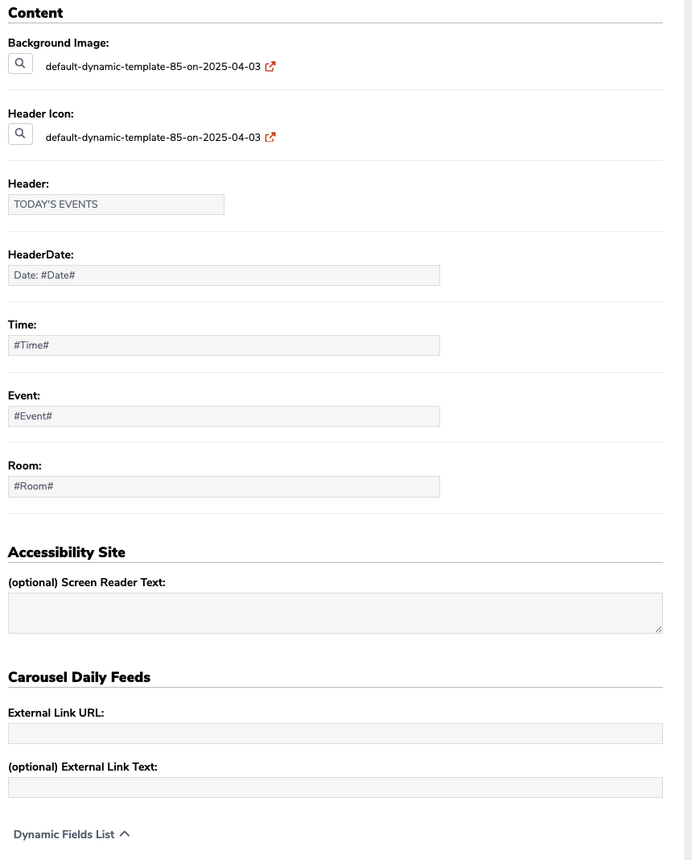Open Background Image file in new window
Image resolution: width=692 pixels, height=860 pixels.
[x=270, y=66]
